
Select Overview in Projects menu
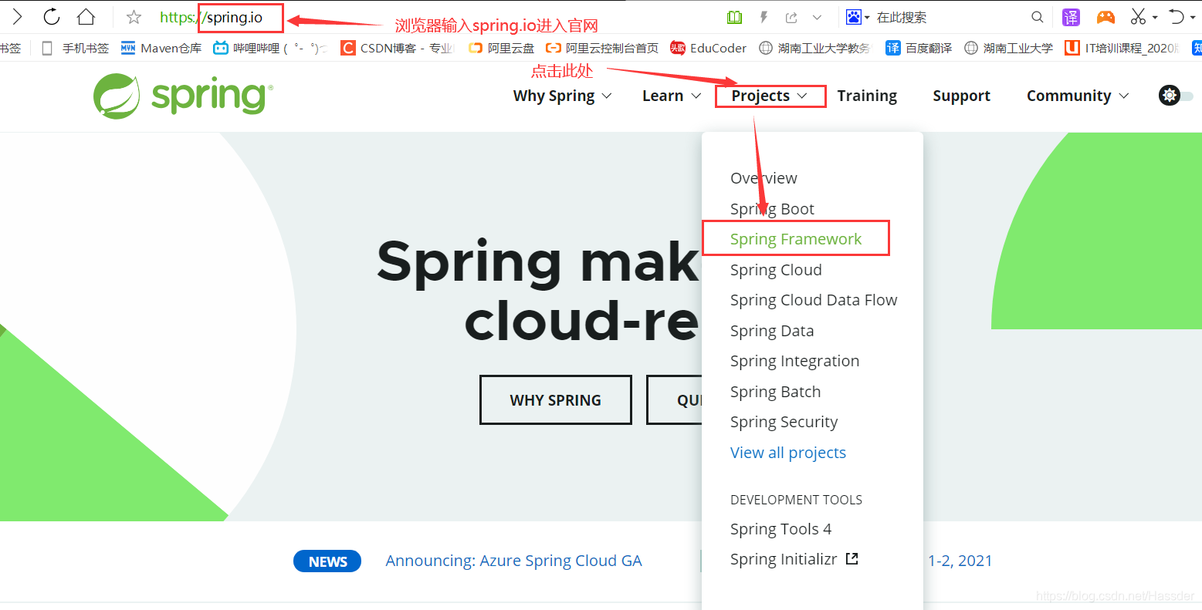[764, 178]
